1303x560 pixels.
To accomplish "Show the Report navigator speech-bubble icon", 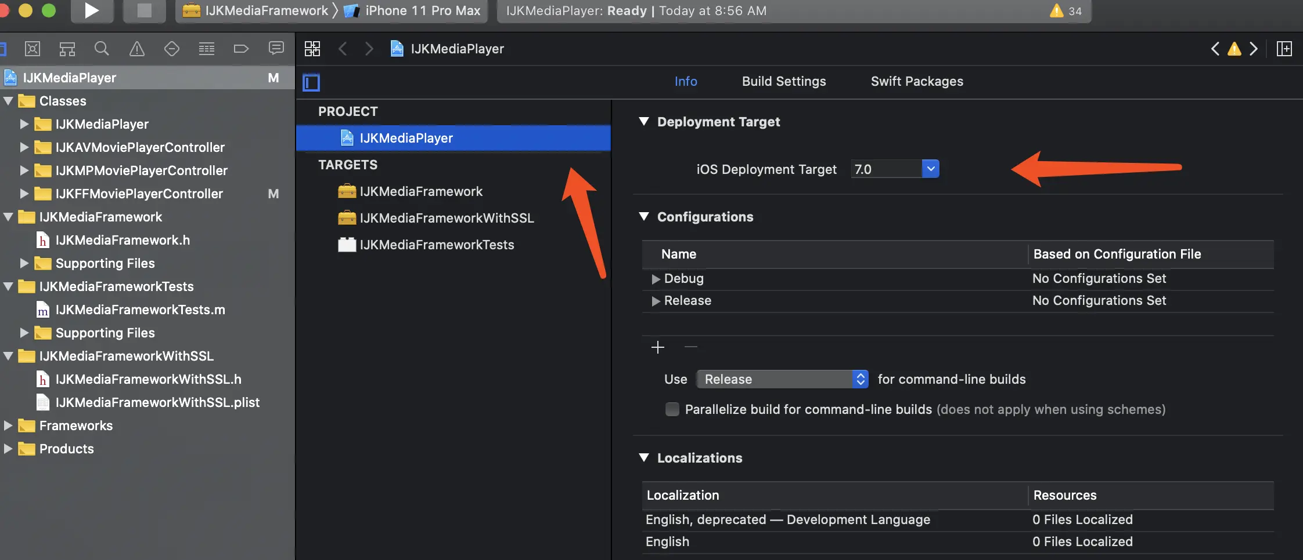I will 276,49.
